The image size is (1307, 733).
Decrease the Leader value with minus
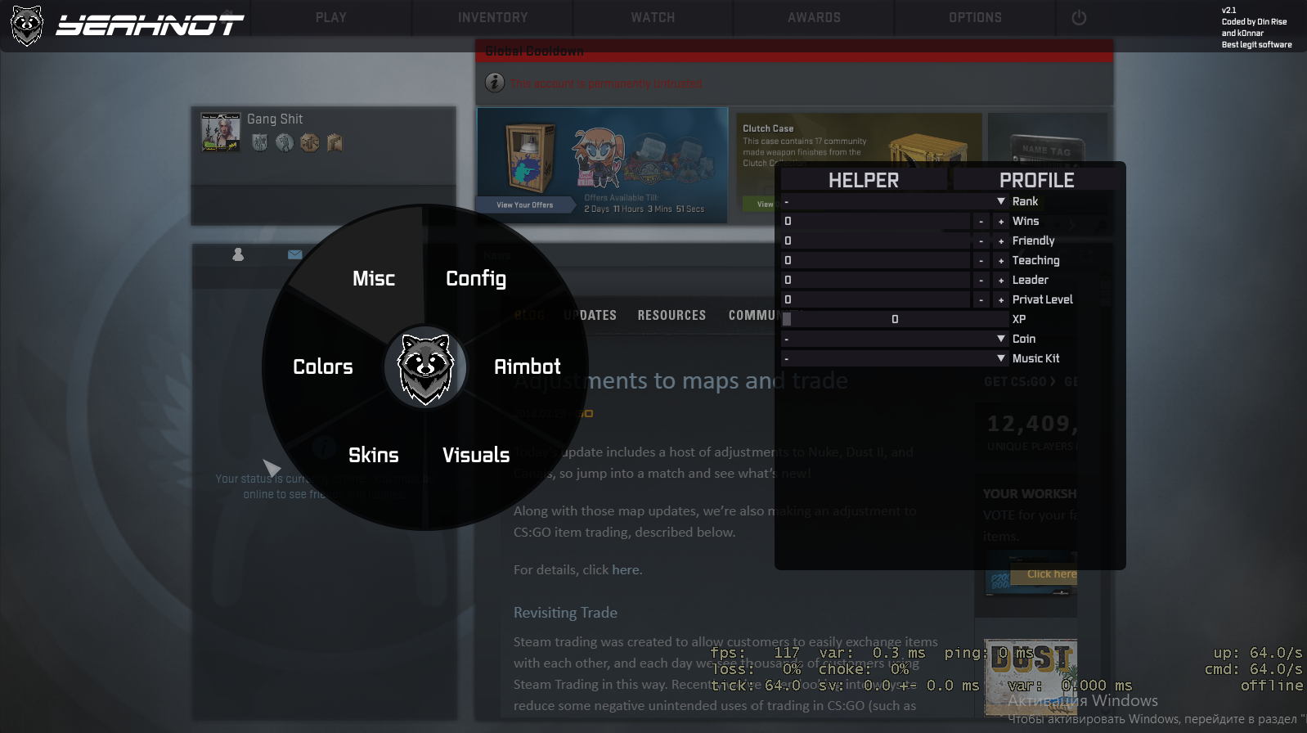click(x=981, y=280)
